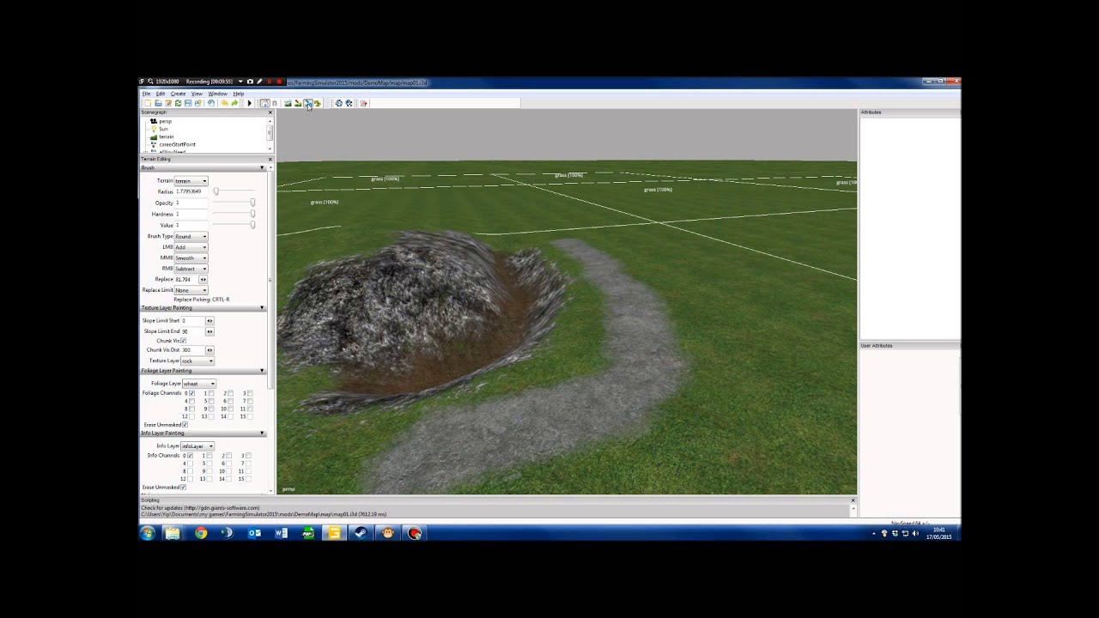Click the Hardness slider
1099x618 pixels.
point(234,214)
